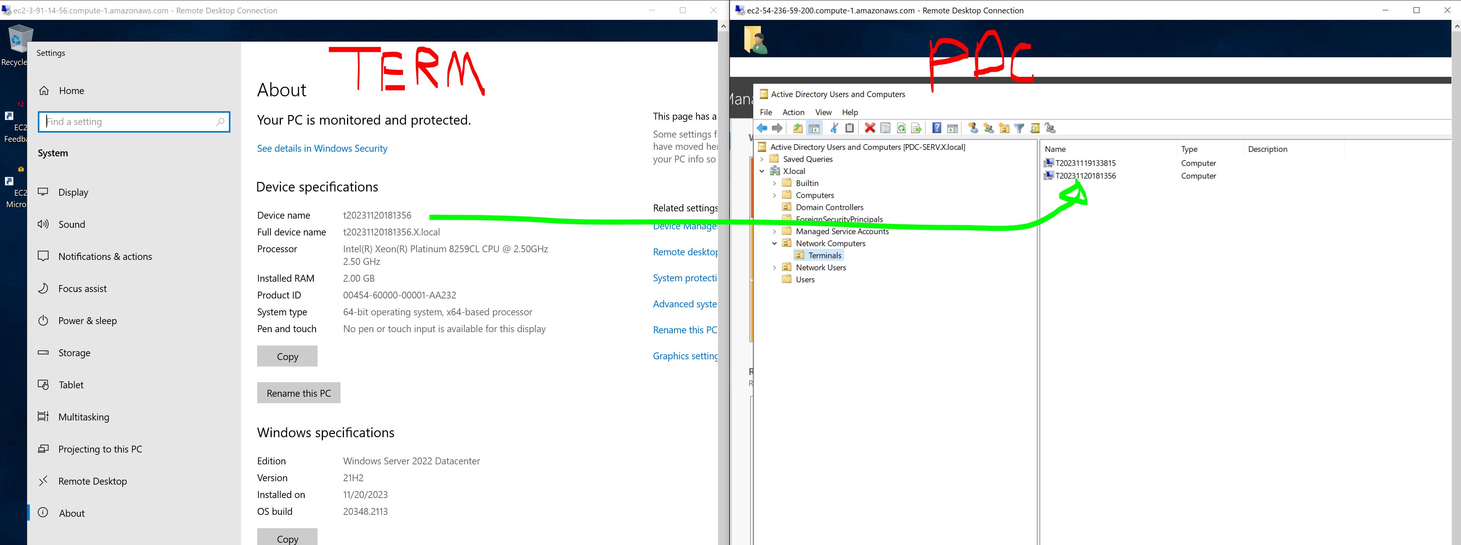Image resolution: width=1461 pixels, height=545 pixels.
Task: Click the Find objects magnifier icon
Action: coord(1035,128)
